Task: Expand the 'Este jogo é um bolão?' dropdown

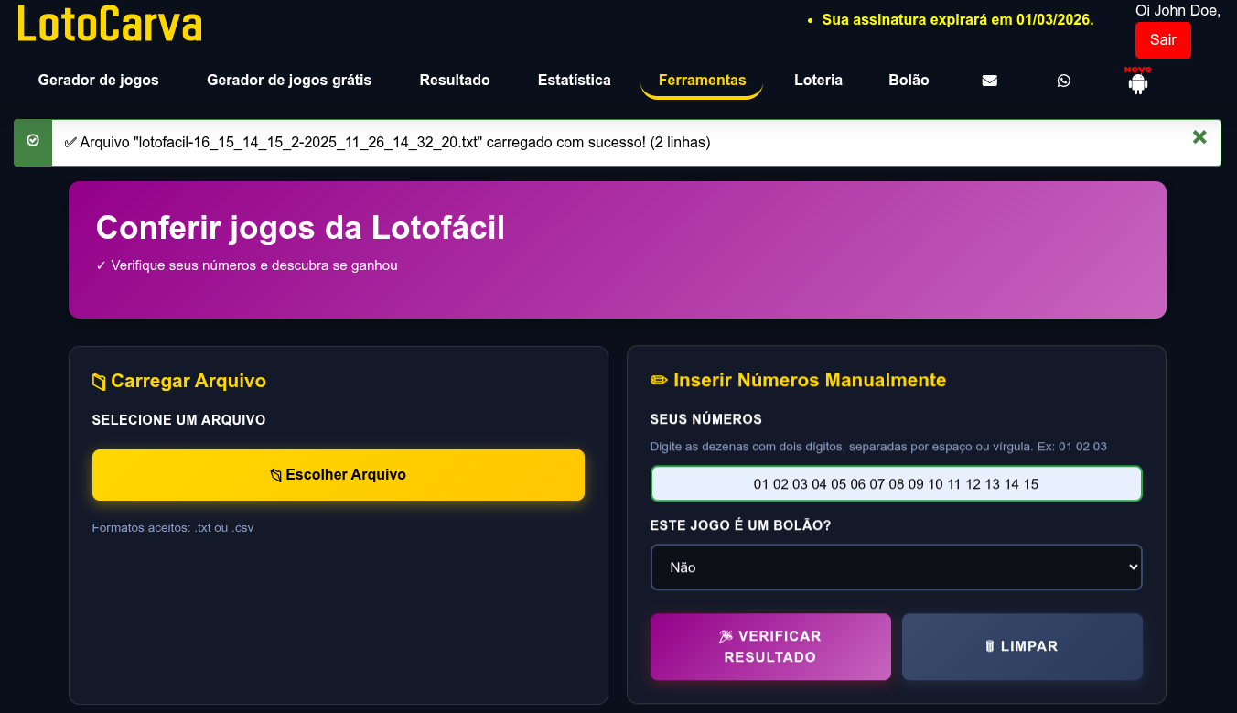Action: [x=896, y=567]
